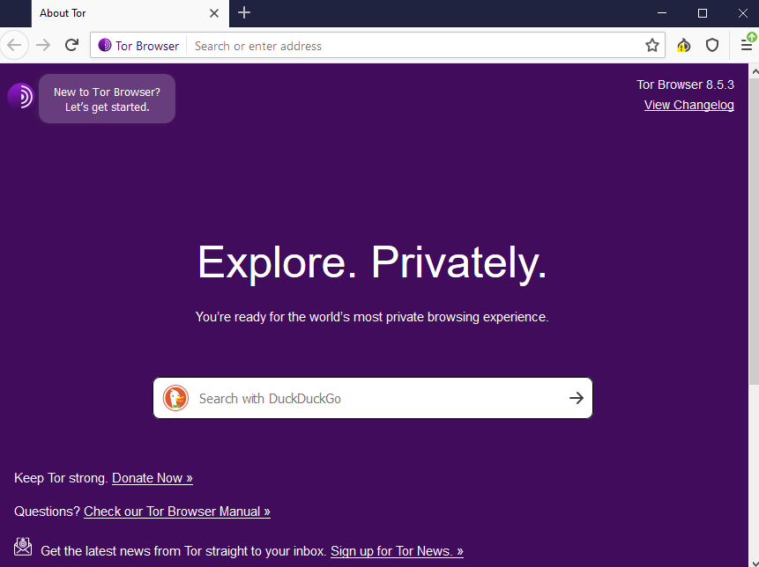Click the Explore. Privately. heading
This screenshot has width=759, height=567.
[x=372, y=263]
